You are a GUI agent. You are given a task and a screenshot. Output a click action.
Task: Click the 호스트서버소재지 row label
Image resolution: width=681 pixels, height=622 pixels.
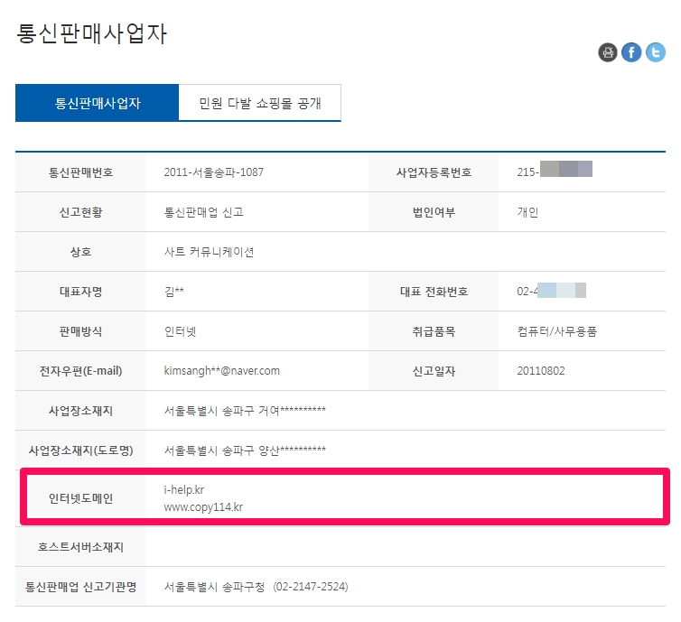[80, 547]
